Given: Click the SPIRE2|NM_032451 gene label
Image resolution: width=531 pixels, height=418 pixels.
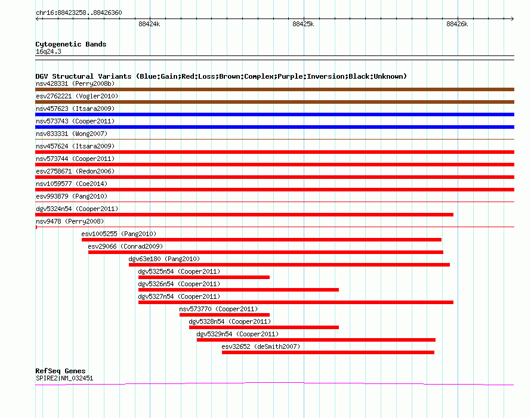Looking at the screenshot, I should click(64, 378).
